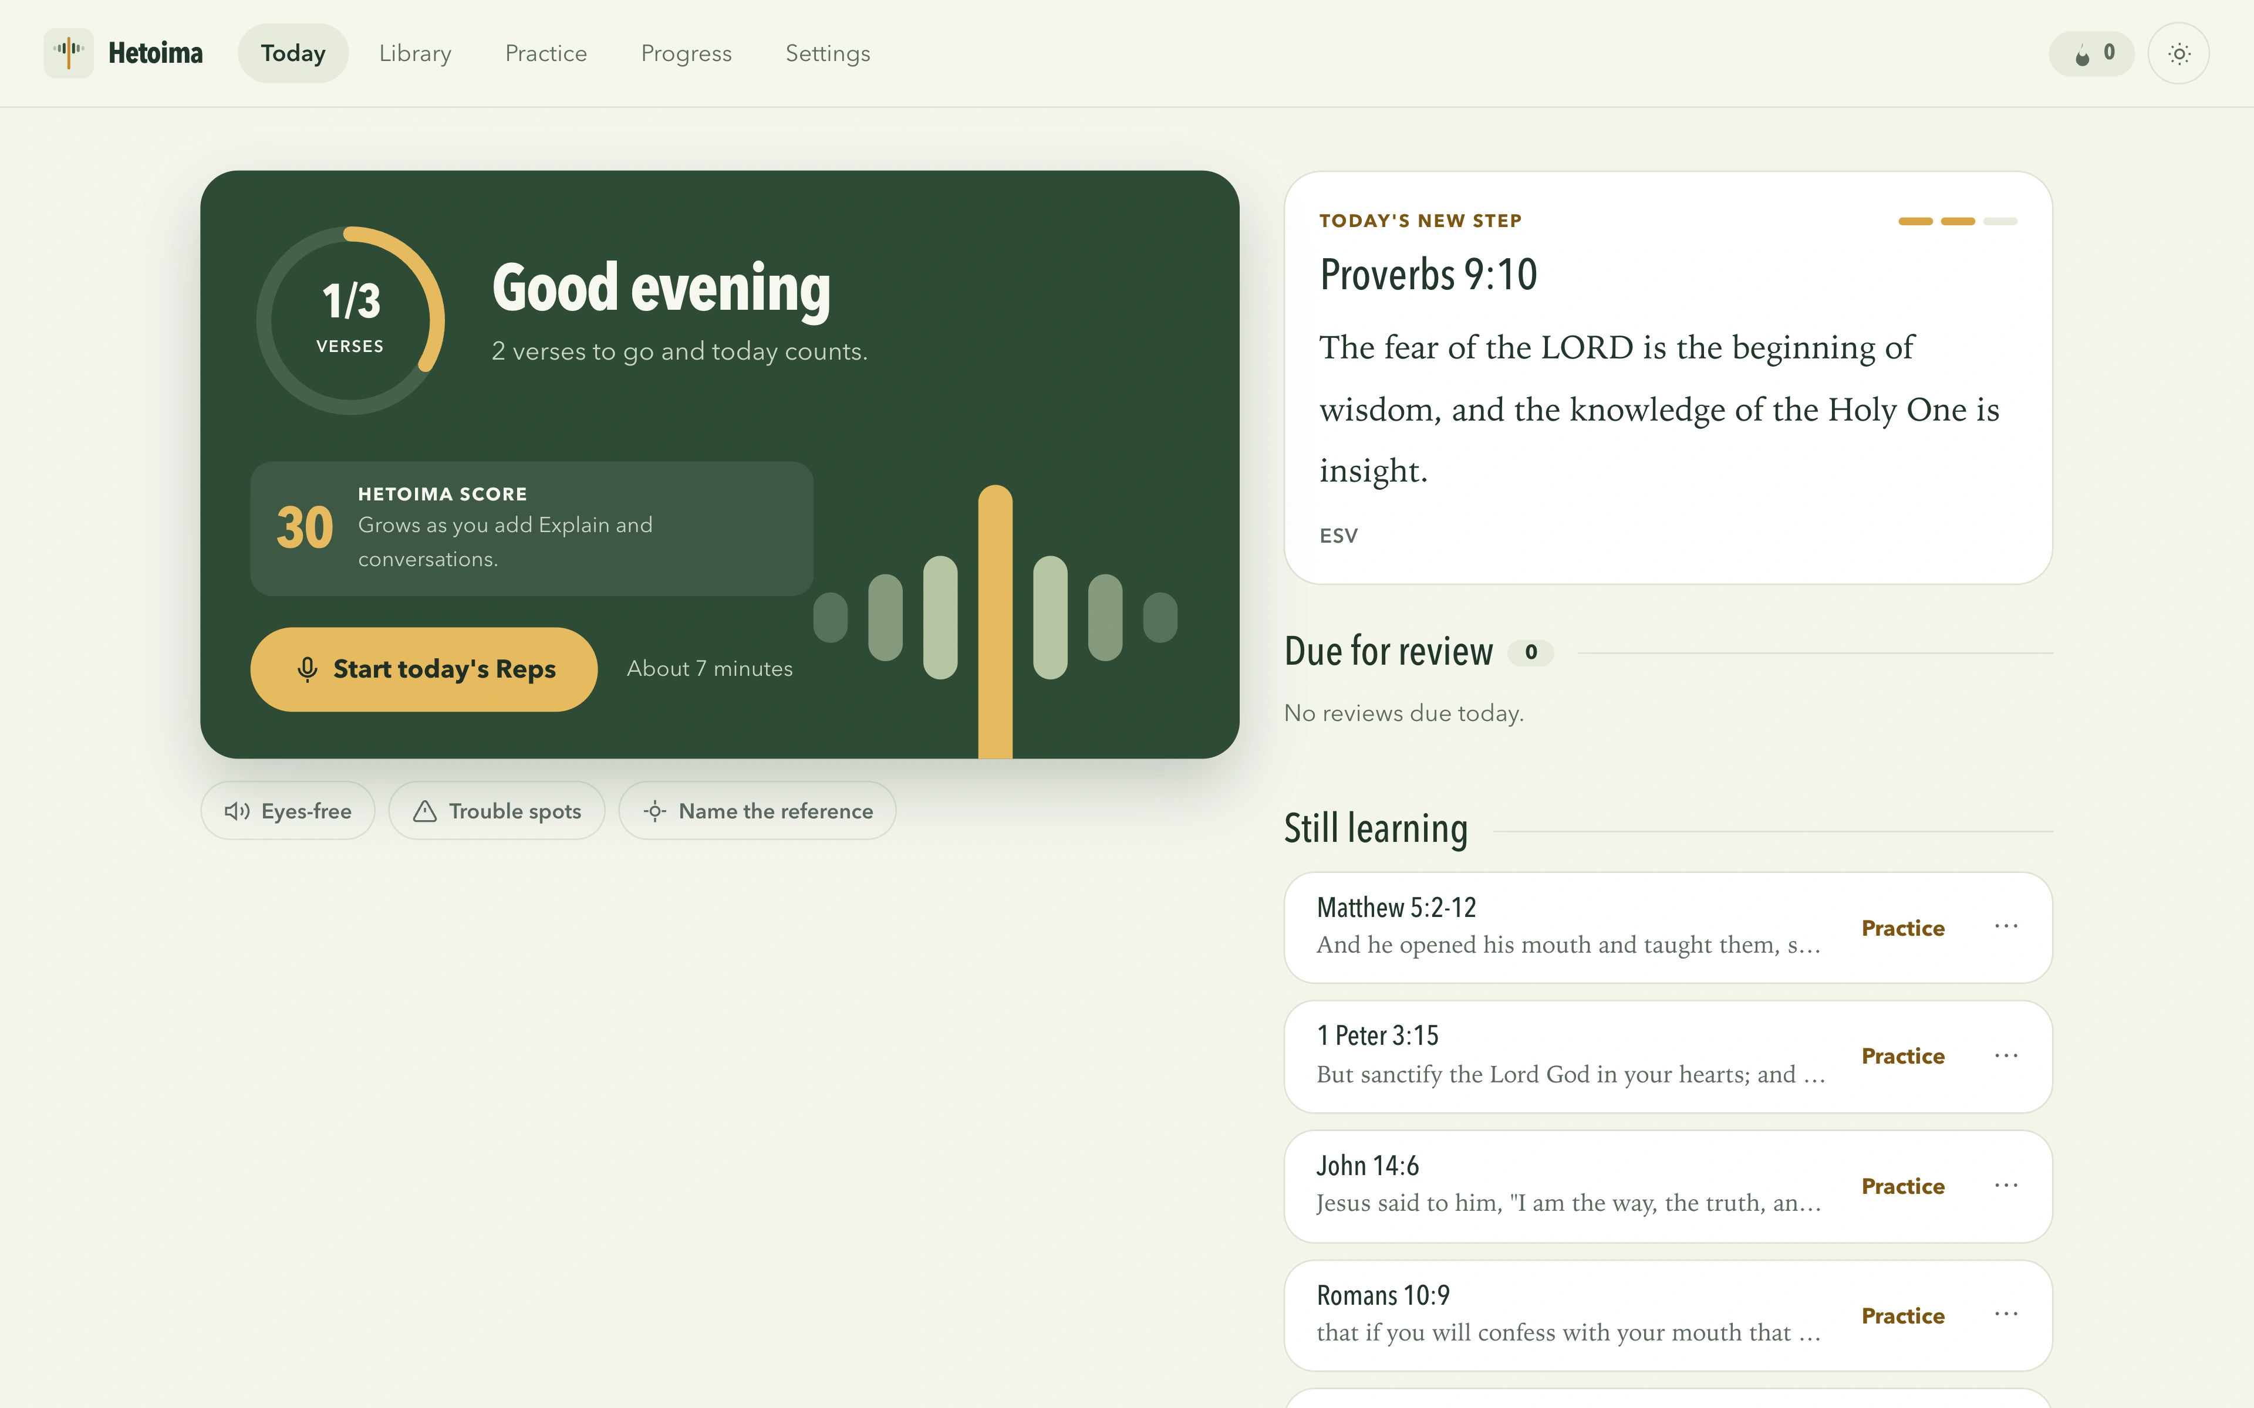Open more options for Romans 10:9

(2006, 1314)
